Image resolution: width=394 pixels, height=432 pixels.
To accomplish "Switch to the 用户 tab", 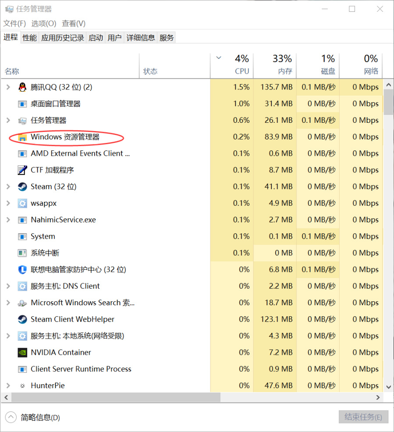I will tap(114, 38).
